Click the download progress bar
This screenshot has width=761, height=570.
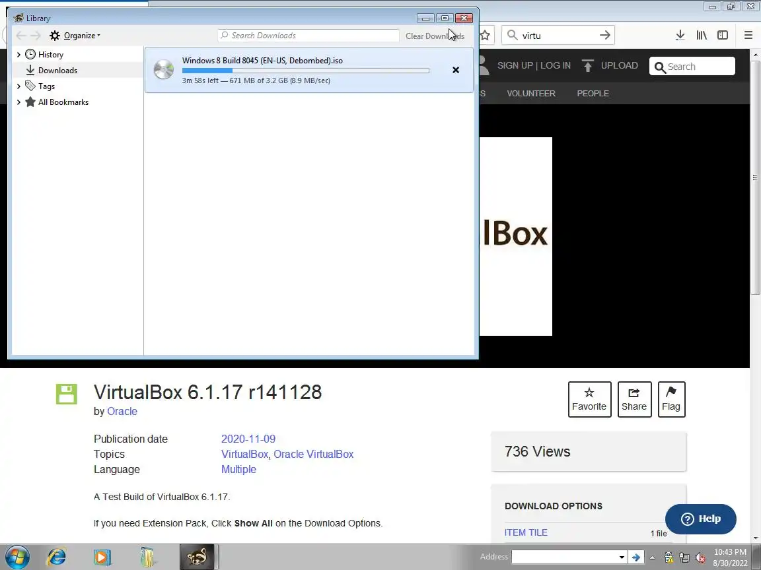coord(306,71)
